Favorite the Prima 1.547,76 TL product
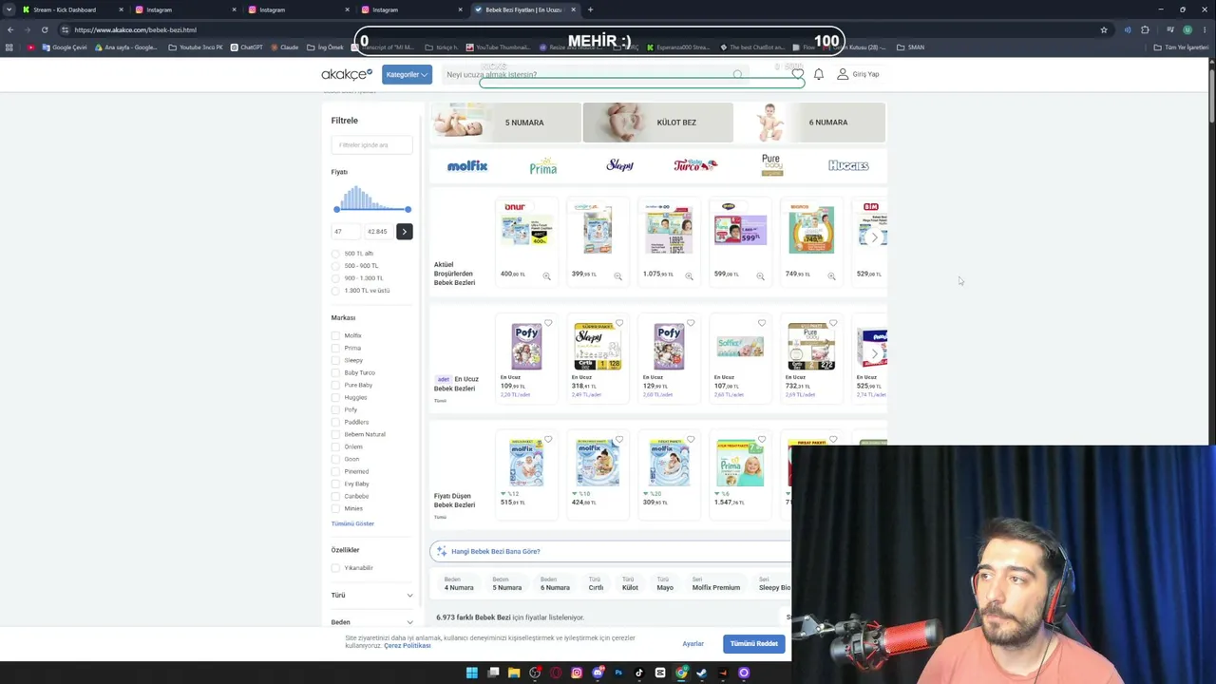 click(x=762, y=440)
